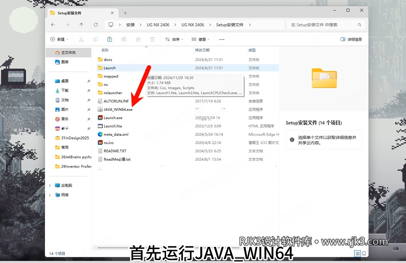Refresh the current folder view
This screenshot has width=406, height=263.
tap(96, 25)
